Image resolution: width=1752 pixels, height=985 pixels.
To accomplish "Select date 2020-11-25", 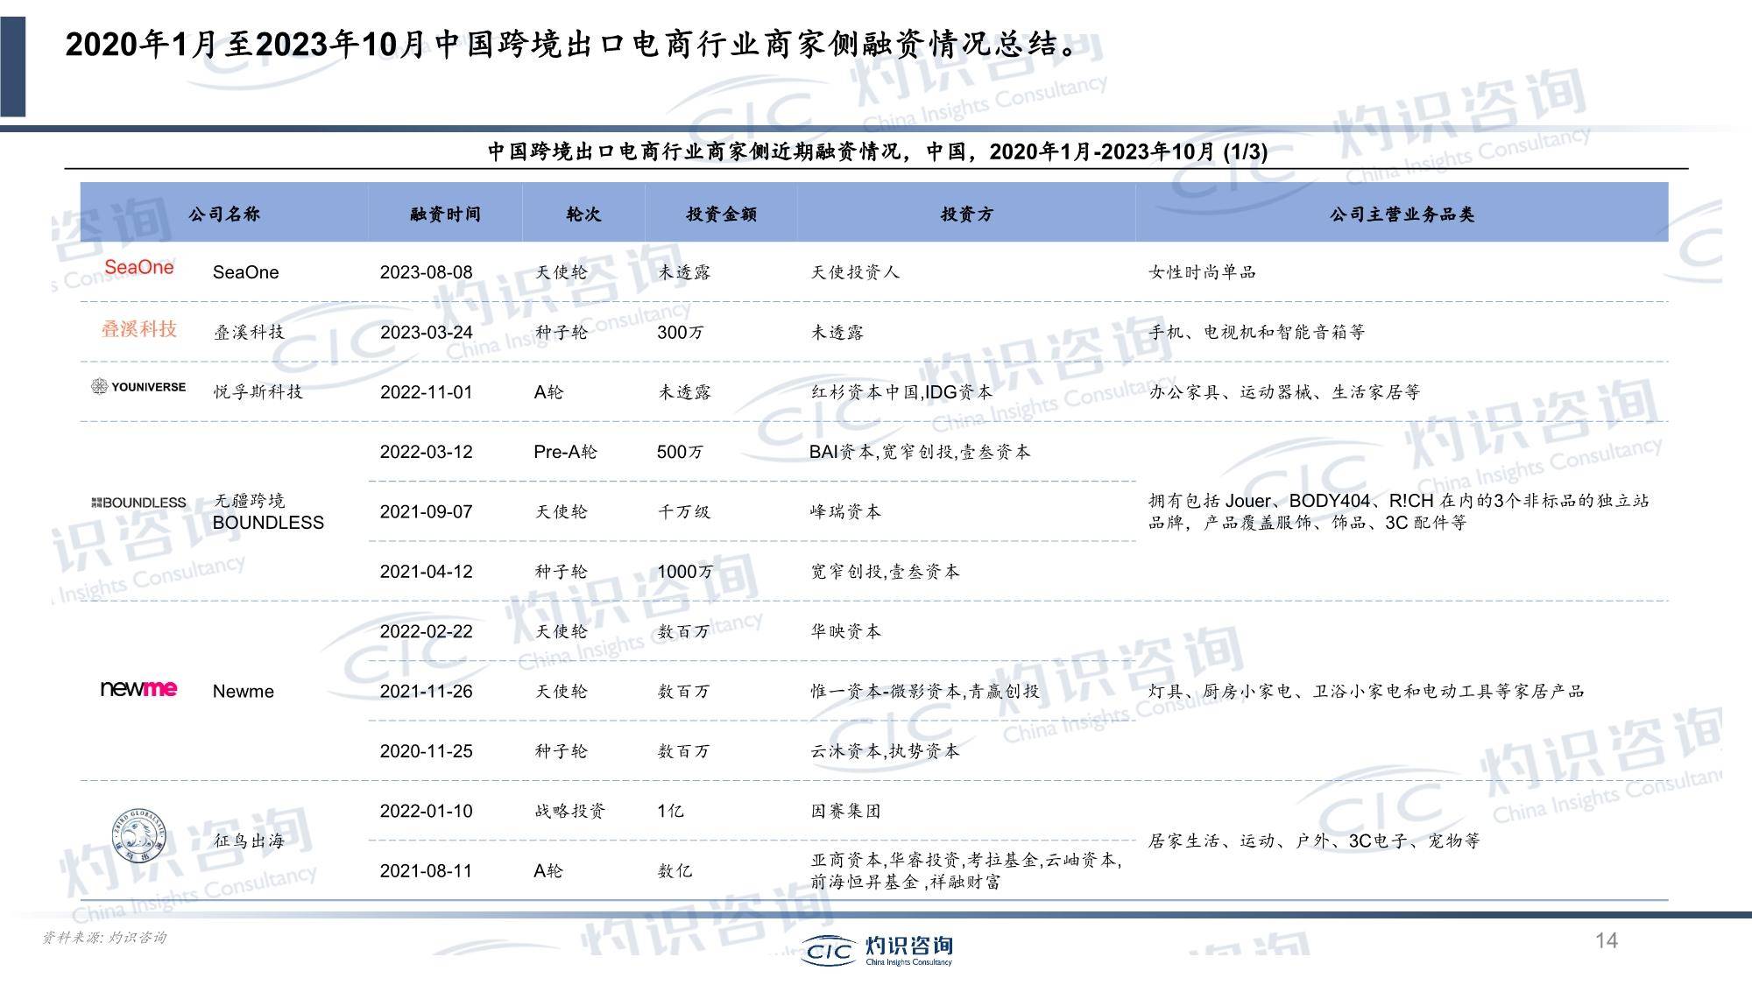I will (426, 751).
